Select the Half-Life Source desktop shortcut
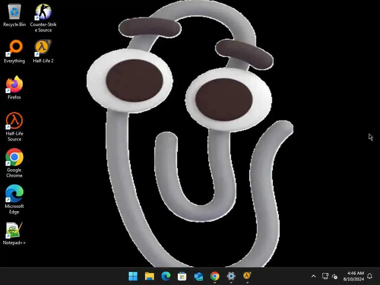Image resolution: width=380 pixels, height=285 pixels. 14,127
